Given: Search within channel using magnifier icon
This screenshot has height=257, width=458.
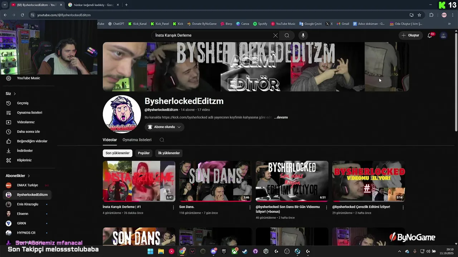Looking at the screenshot, I should click(x=162, y=140).
